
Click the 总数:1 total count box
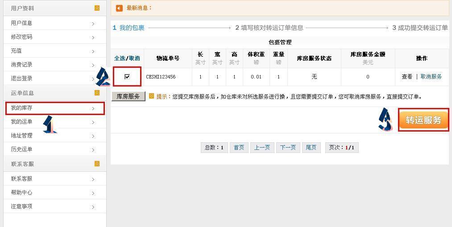click(x=214, y=148)
